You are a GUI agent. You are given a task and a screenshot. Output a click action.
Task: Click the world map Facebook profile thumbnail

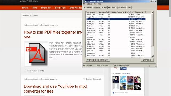click(x=123, y=79)
